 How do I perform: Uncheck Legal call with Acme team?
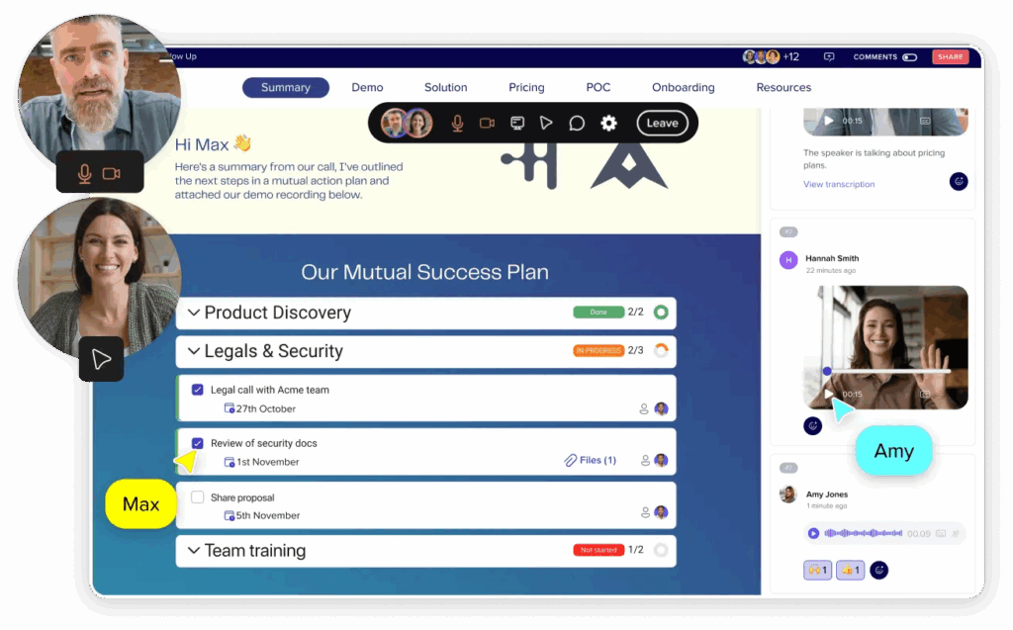point(198,390)
